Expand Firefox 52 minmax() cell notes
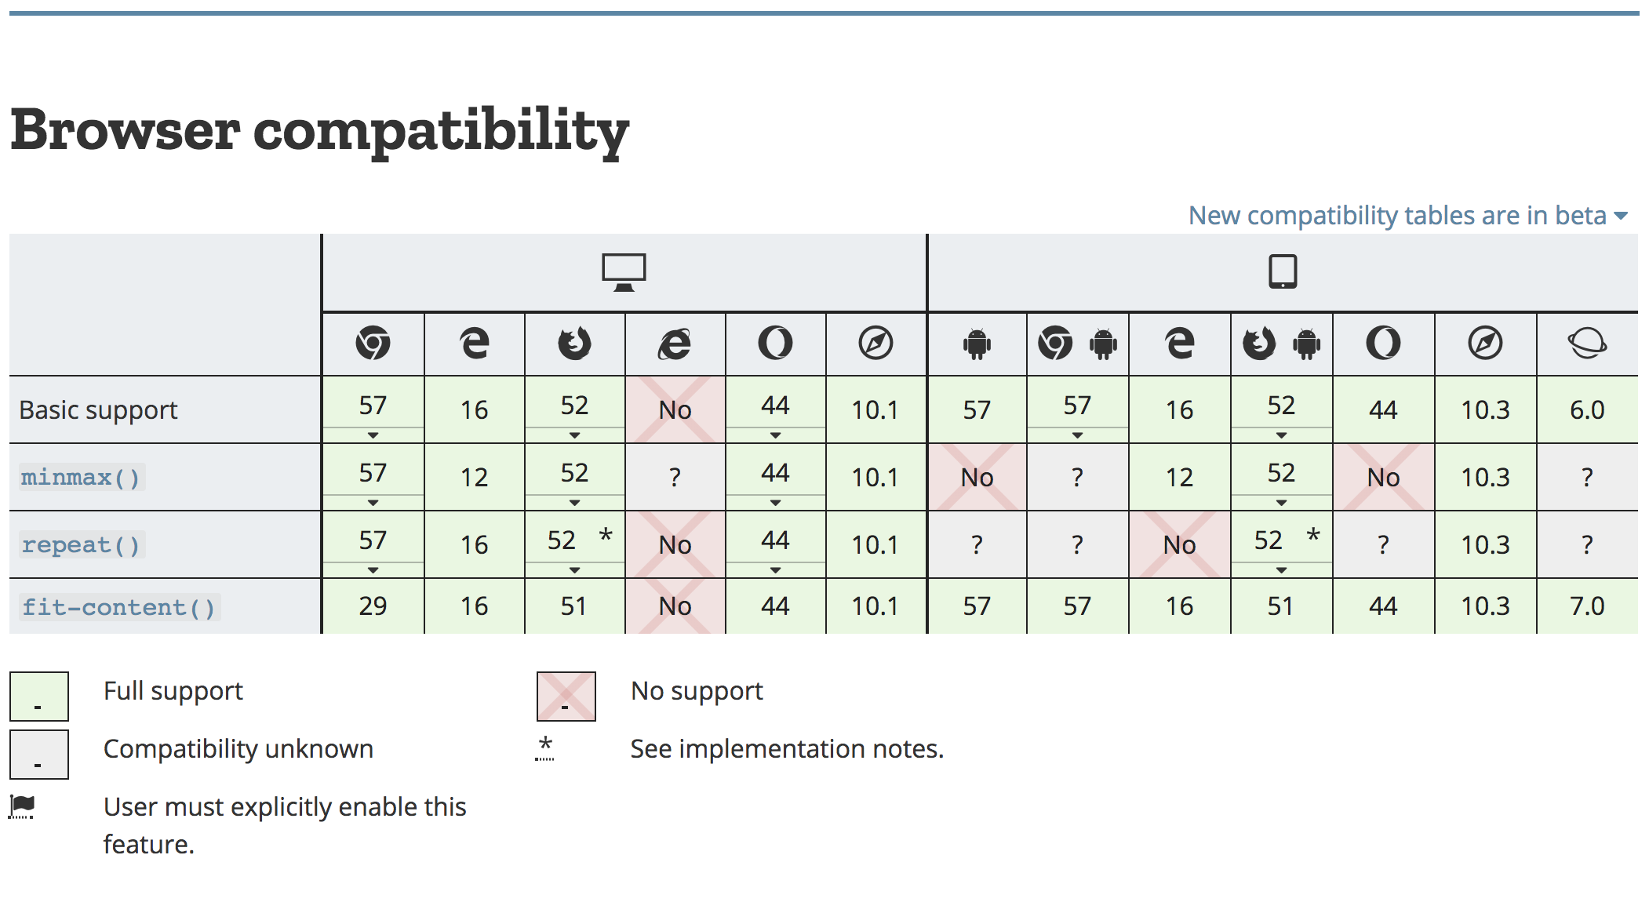This screenshot has height=924, width=1649. [x=574, y=502]
